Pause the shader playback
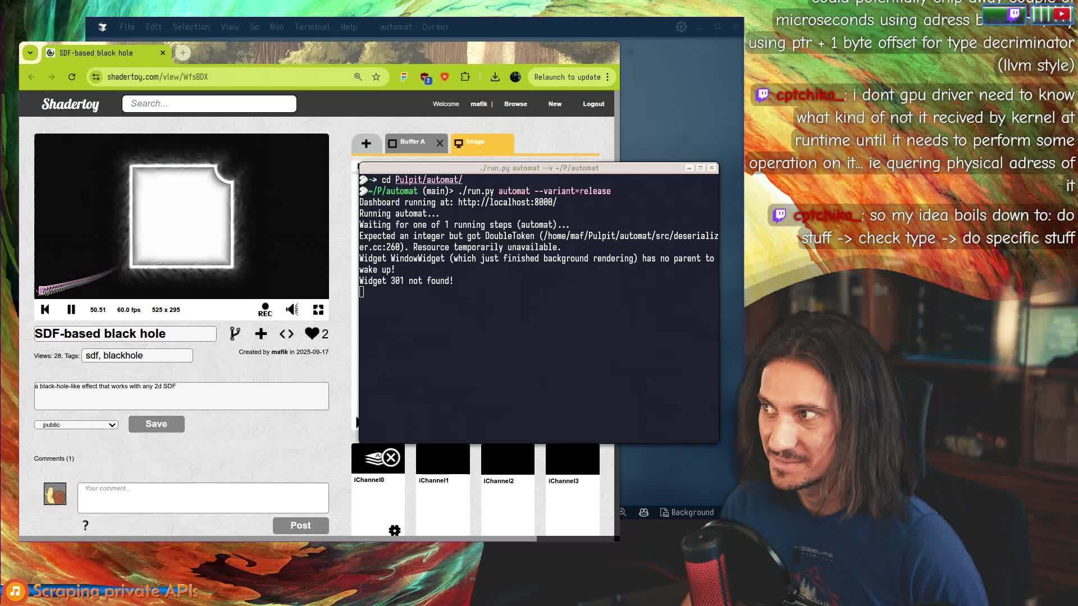Viewport: 1078px width, 606px height. tap(71, 309)
